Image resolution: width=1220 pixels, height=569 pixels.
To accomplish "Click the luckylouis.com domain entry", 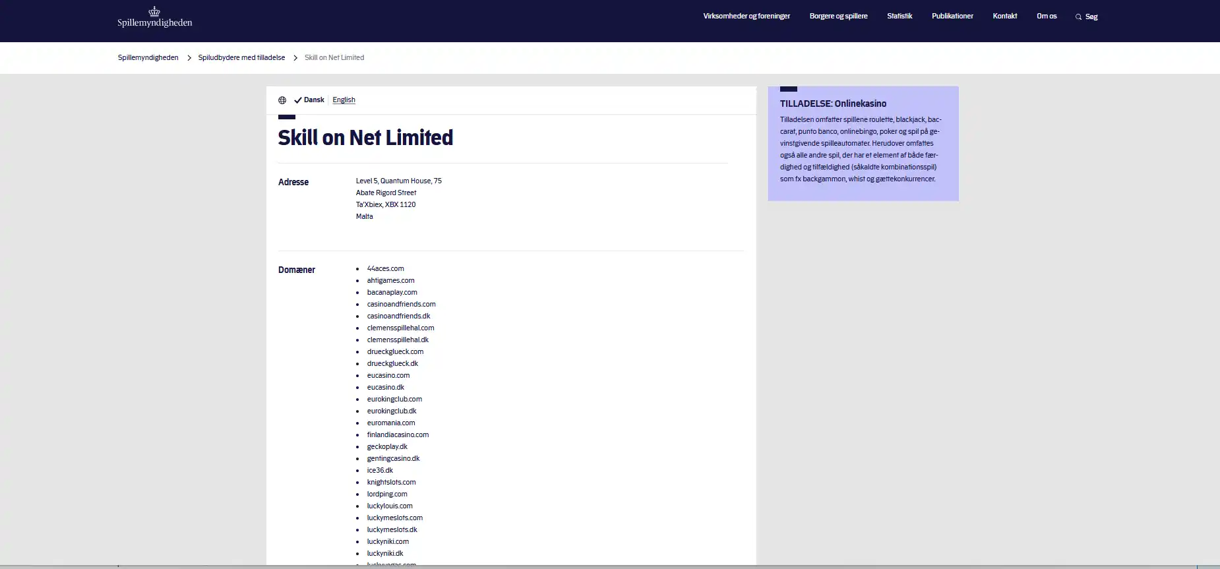I will coord(390,506).
